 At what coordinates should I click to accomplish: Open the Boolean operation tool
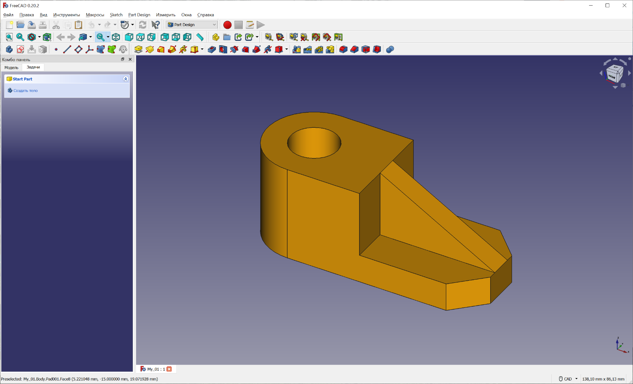(390, 49)
